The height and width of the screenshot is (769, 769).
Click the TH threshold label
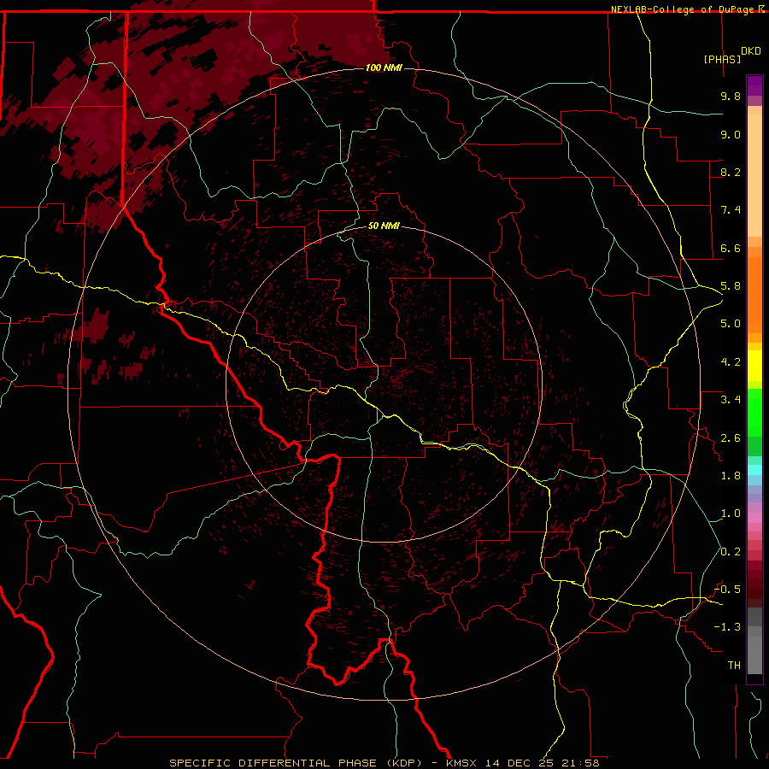734,666
